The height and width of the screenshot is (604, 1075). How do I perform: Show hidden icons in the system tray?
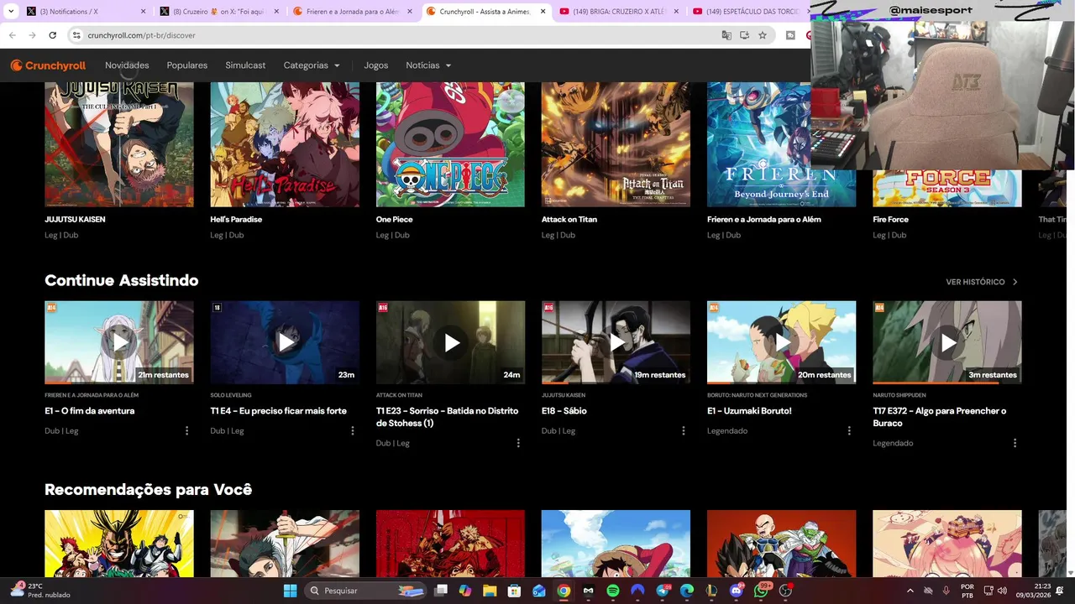click(910, 591)
